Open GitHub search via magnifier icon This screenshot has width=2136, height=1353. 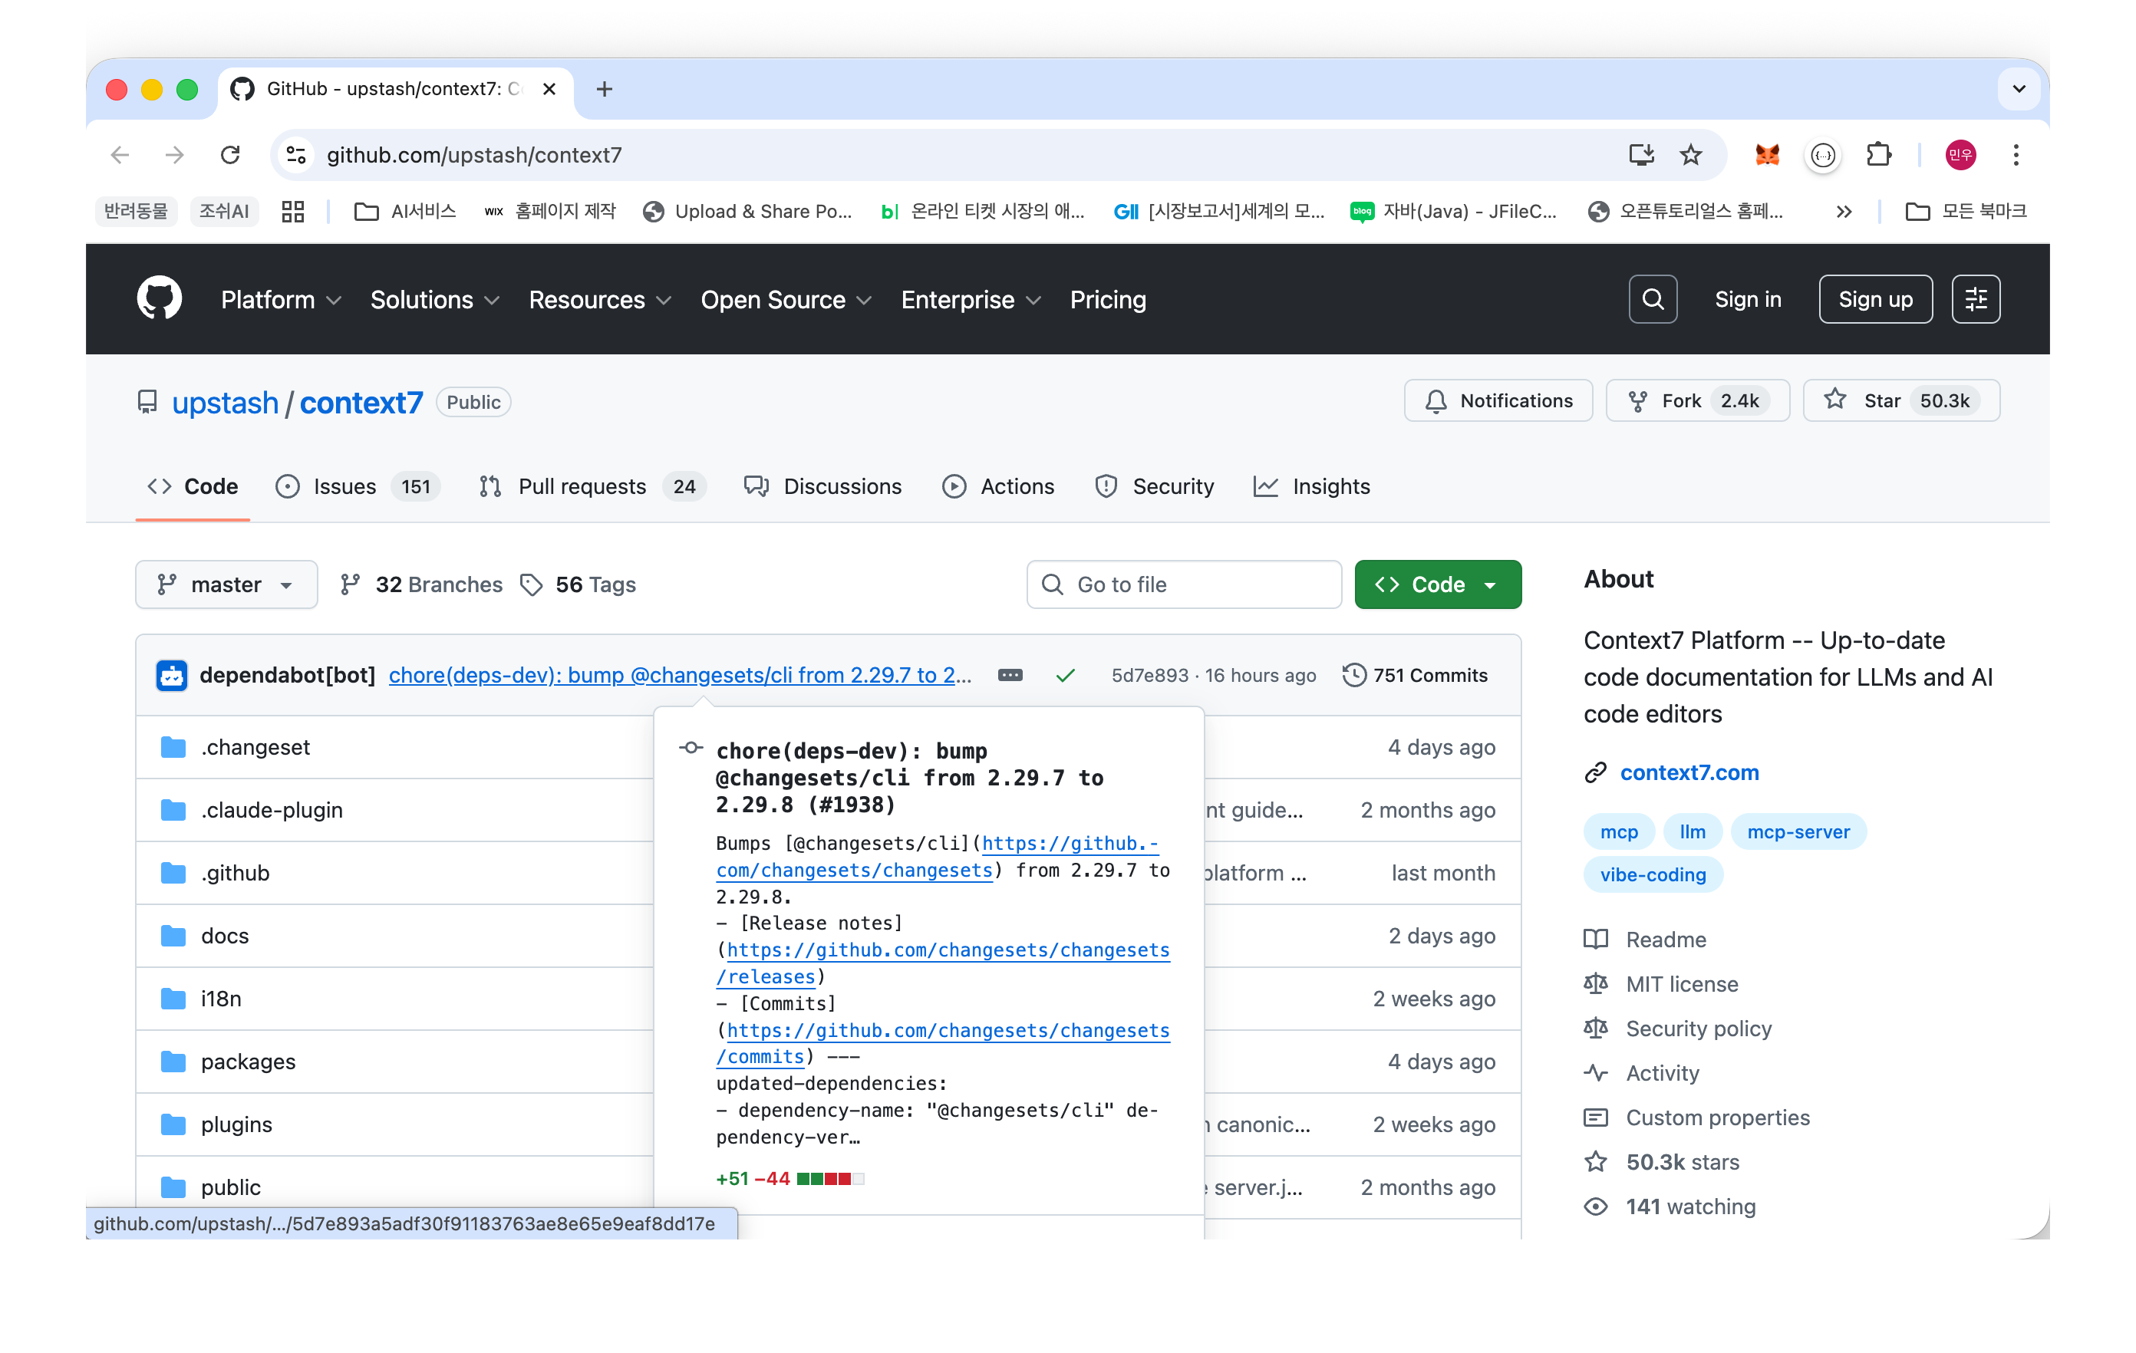tap(1653, 300)
